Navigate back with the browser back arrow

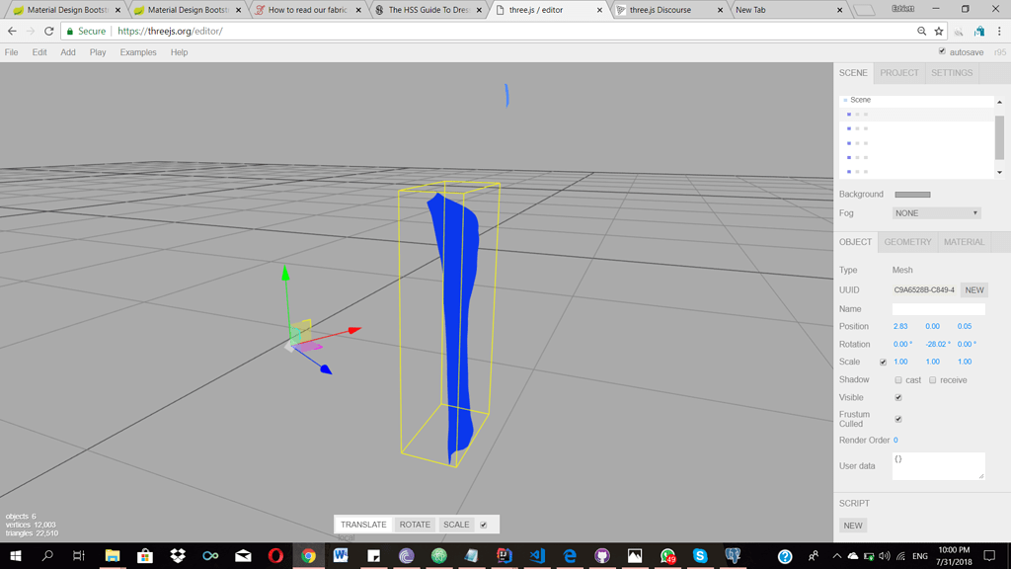[11, 31]
